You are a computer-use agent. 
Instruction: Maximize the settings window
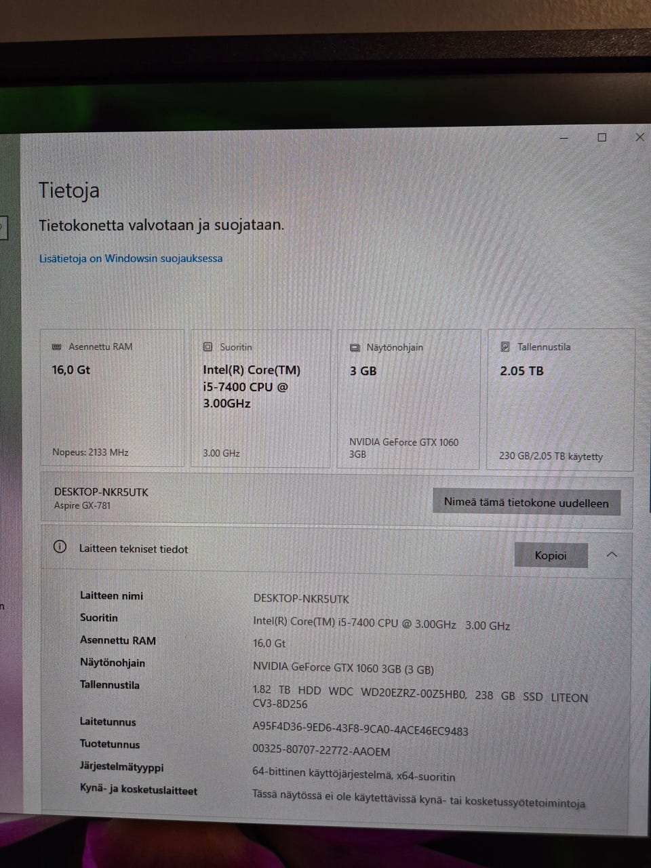click(601, 138)
